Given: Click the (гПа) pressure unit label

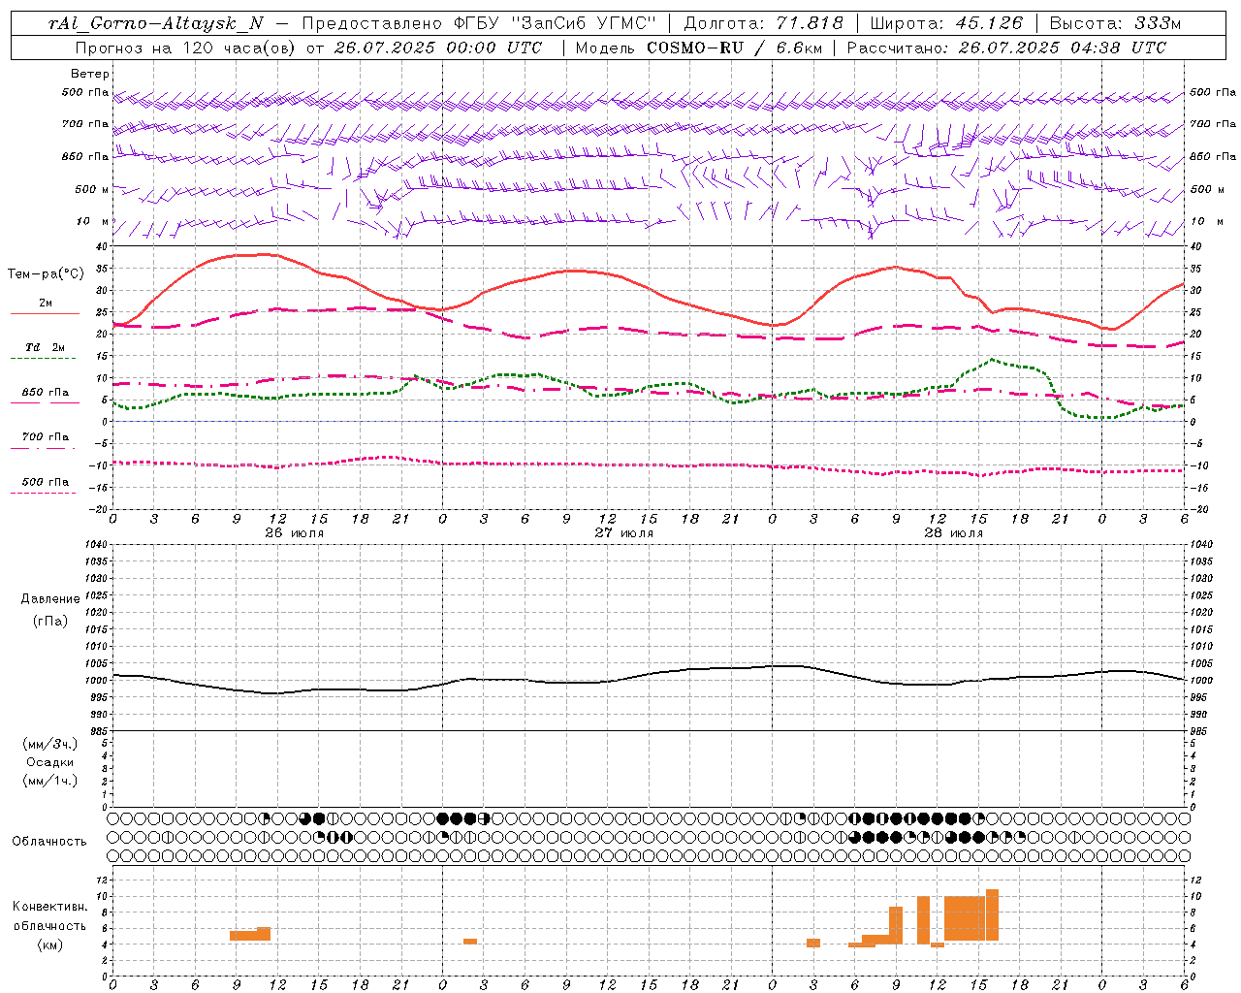Looking at the screenshot, I should tap(50, 621).
